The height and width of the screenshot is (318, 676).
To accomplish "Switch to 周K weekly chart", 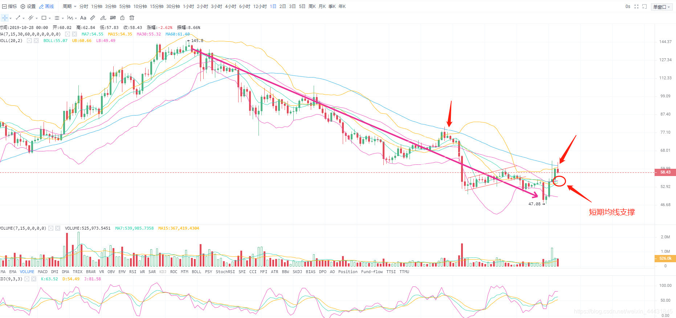I will (312, 7).
